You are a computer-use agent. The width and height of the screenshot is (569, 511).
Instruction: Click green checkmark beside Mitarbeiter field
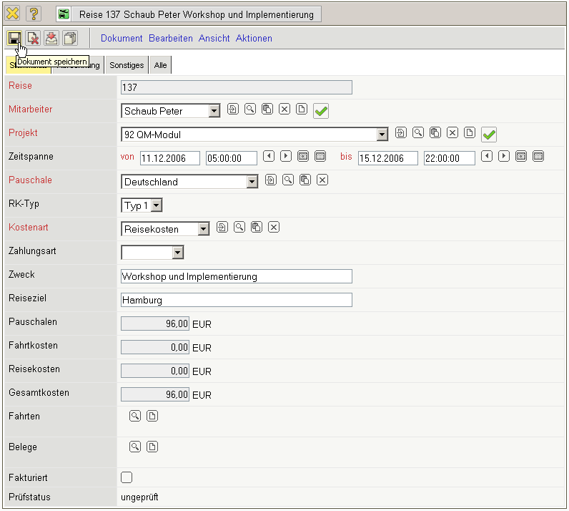point(321,111)
